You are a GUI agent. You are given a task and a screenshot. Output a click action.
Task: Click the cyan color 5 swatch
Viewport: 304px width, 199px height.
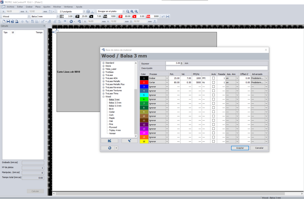(x=144, y=95)
